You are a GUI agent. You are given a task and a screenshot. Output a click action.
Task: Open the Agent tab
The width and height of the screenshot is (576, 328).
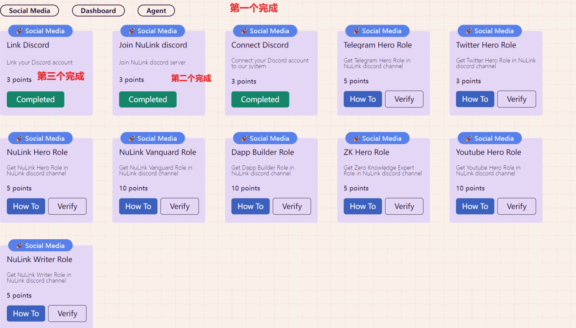[156, 11]
